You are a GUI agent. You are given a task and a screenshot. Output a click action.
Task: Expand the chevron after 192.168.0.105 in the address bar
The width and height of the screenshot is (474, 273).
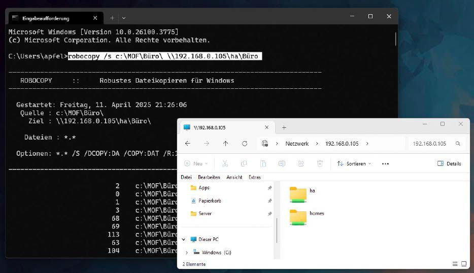367,144
